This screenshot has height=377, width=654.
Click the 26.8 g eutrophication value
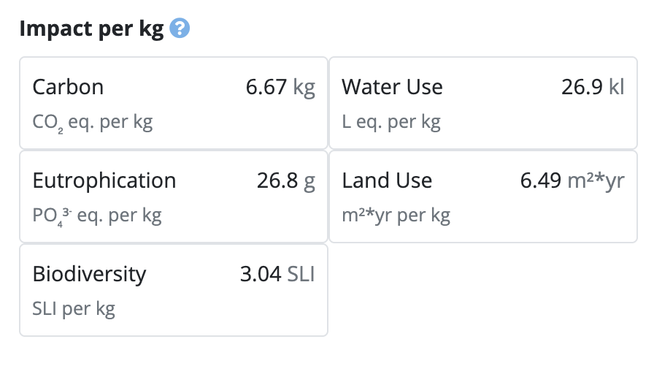[285, 180]
